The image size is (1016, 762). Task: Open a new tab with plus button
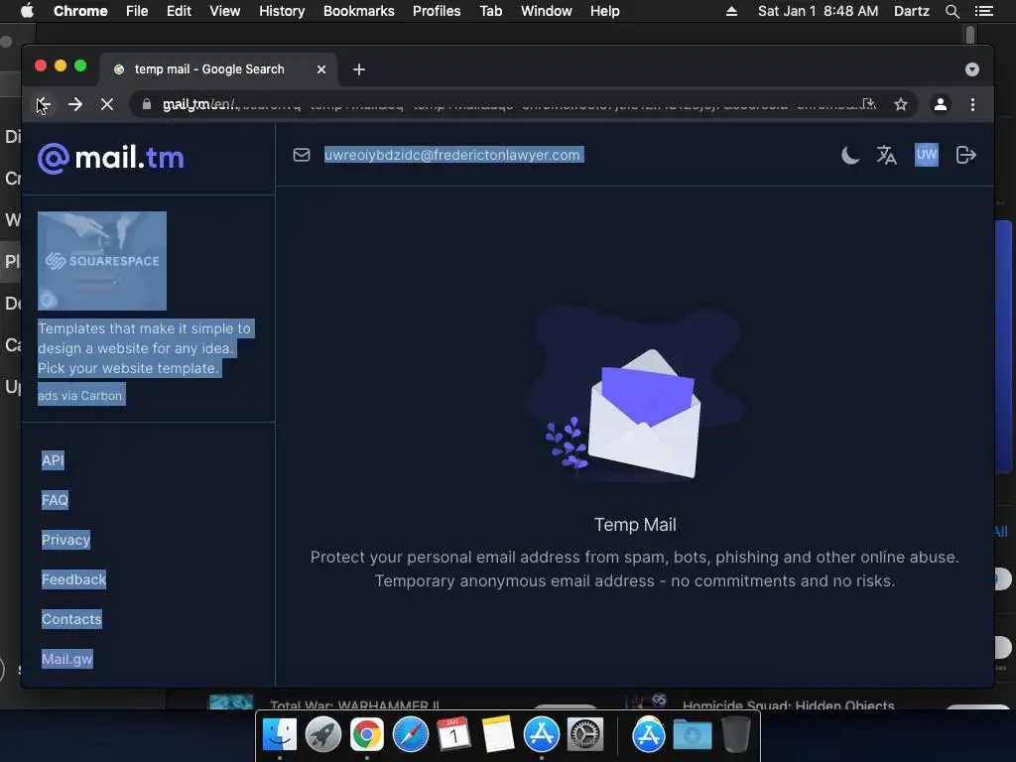[x=359, y=69]
